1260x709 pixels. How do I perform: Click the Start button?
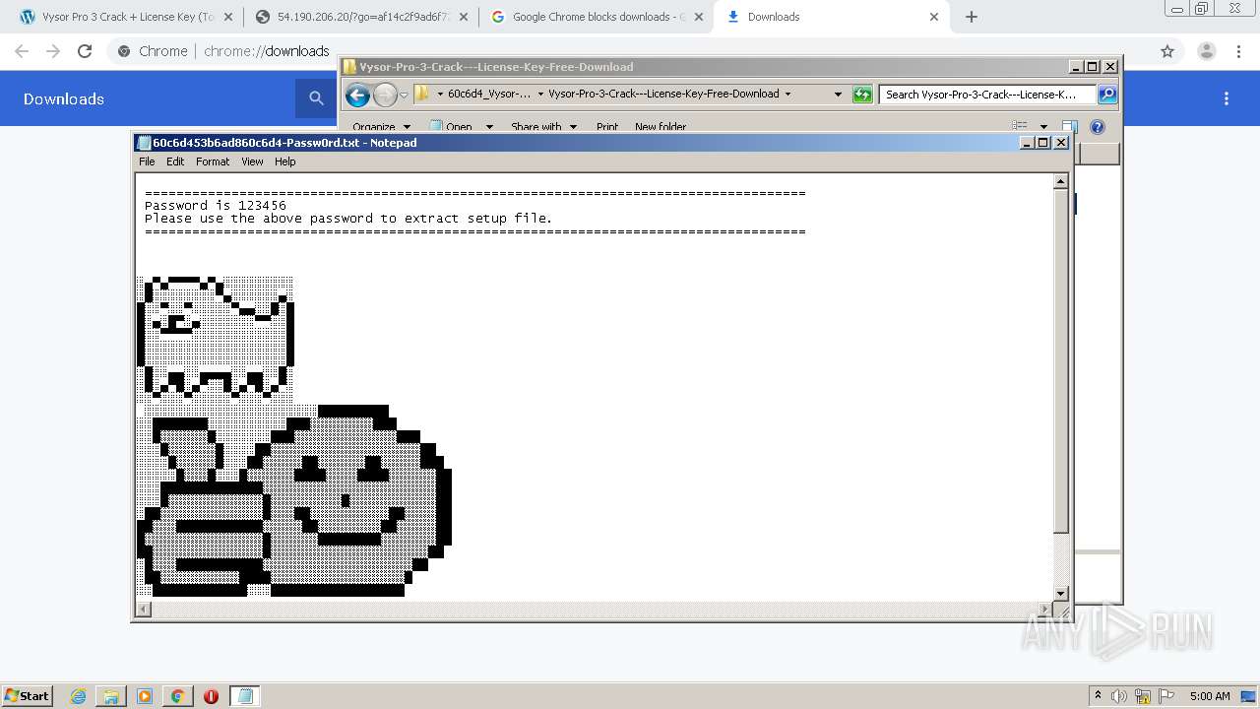coord(28,696)
